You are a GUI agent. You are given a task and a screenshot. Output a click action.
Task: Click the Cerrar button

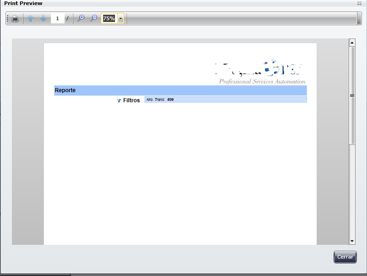tap(345, 257)
